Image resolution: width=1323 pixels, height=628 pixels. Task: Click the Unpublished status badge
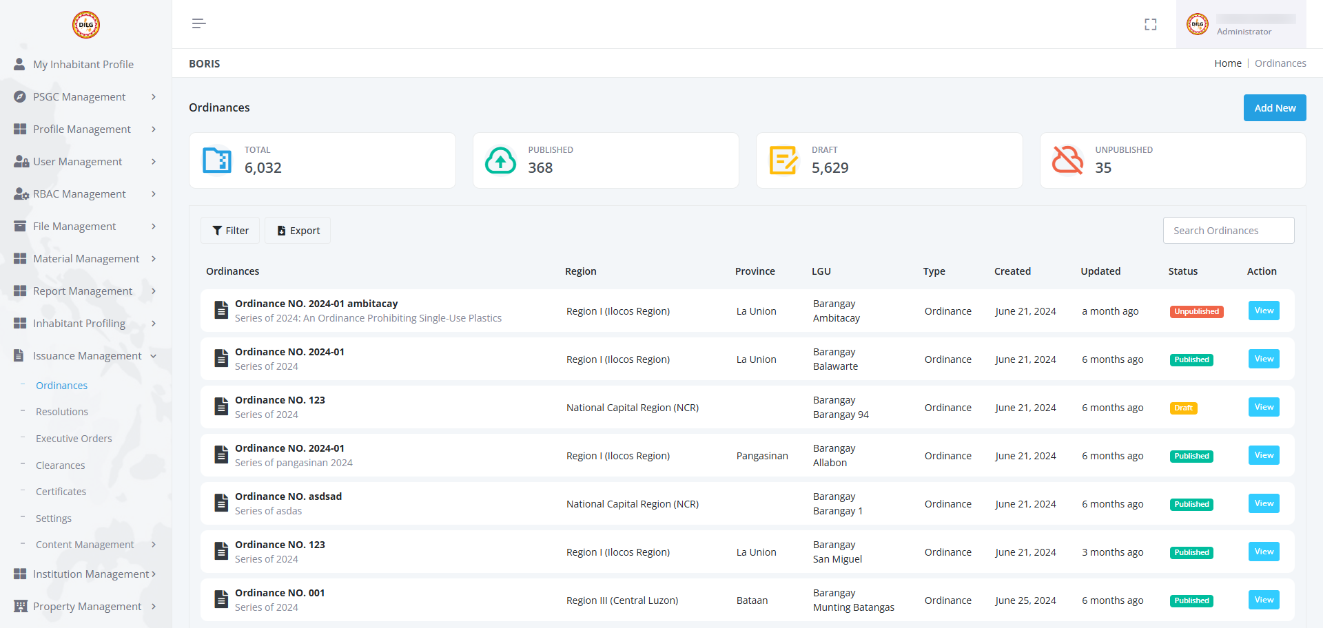1197,312
